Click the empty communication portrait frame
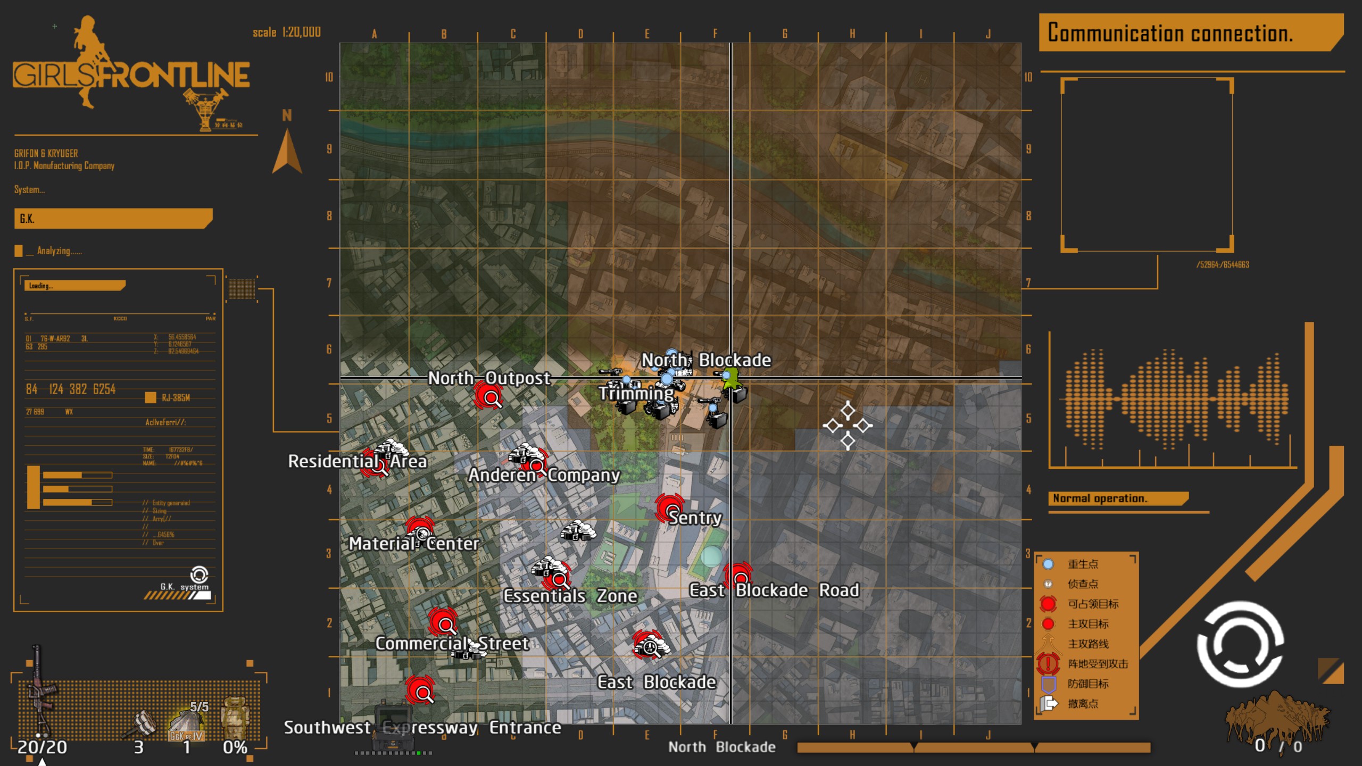Image resolution: width=1362 pixels, height=766 pixels. [x=1147, y=165]
